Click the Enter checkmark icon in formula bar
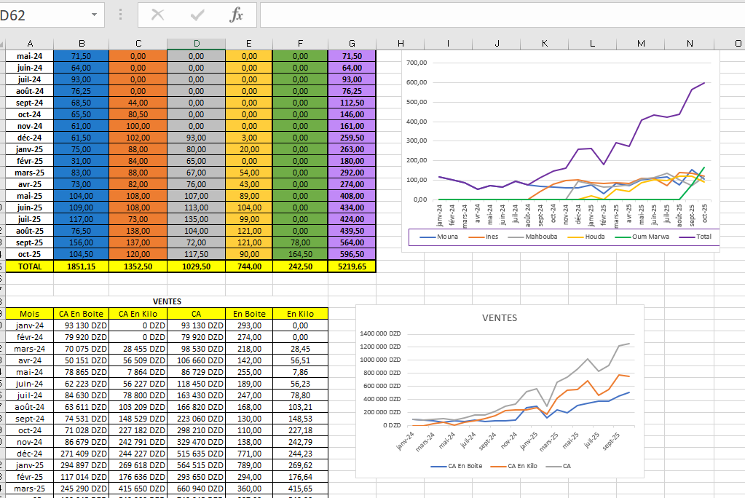Screen dimensions: 745x498 tap(197, 15)
